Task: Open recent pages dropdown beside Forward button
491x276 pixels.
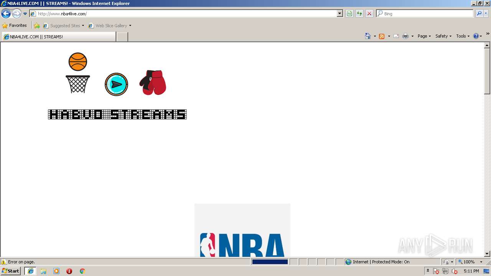Action: [x=25, y=14]
